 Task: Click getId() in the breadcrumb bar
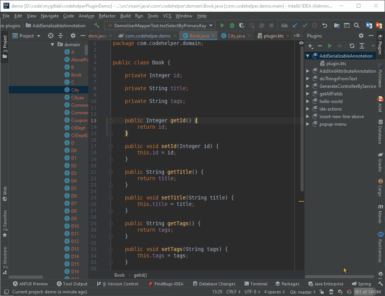[140, 275]
